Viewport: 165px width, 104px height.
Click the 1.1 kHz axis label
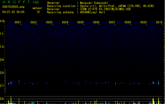2,34
